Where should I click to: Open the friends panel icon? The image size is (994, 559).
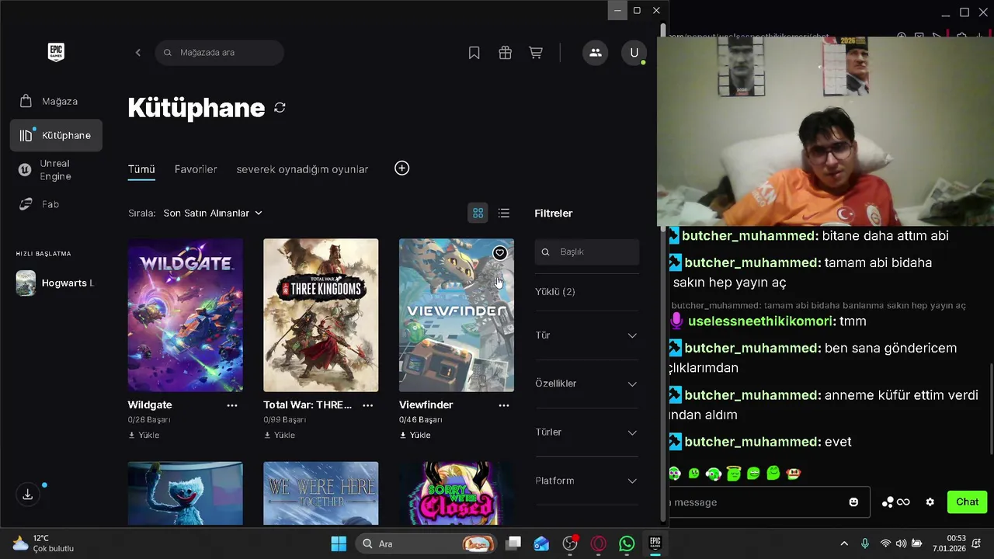point(596,53)
